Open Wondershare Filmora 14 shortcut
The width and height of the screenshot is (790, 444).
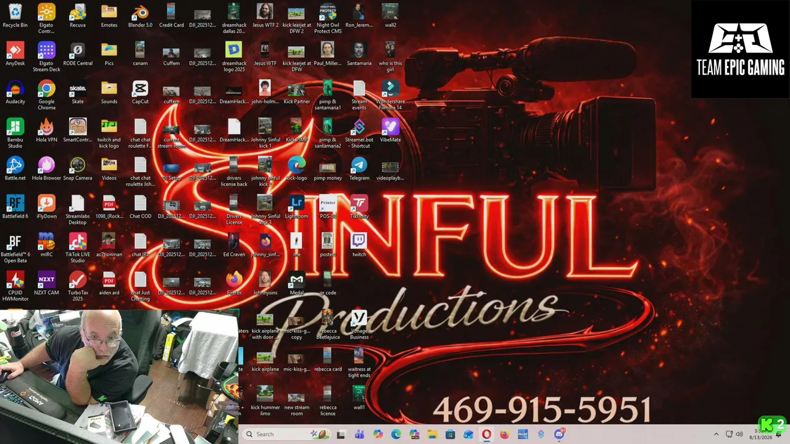[390, 96]
